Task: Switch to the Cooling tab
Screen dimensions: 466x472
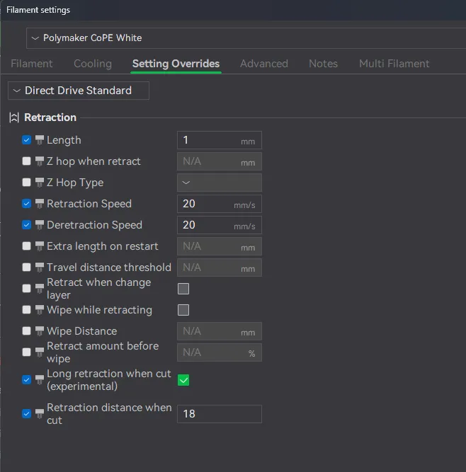Action: click(93, 64)
